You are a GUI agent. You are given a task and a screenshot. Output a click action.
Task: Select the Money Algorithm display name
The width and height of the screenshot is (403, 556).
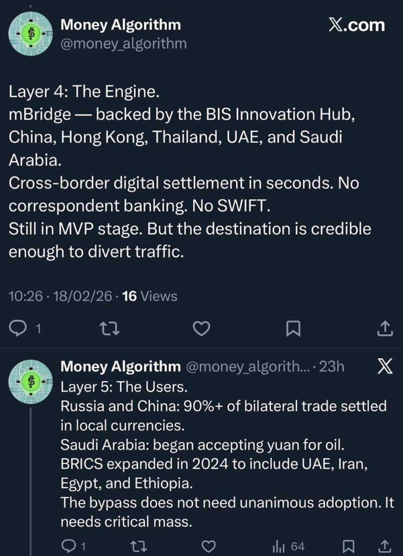122,24
